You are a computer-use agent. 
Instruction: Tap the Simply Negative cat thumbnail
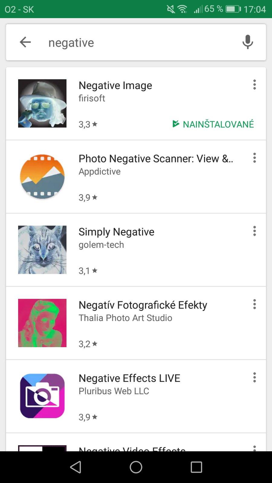click(42, 250)
